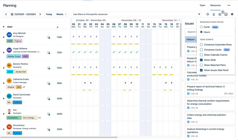Click Amy Mitchell's calendar availability icon
Image resolution: width=238 pixels, height=140 pixels.
click(x=48, y=37)
